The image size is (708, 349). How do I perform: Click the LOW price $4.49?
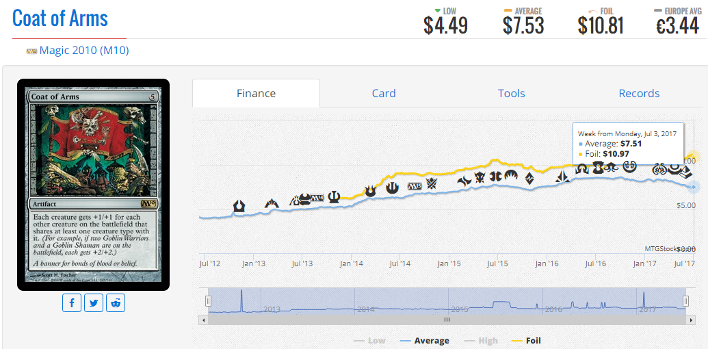point(445,25)
